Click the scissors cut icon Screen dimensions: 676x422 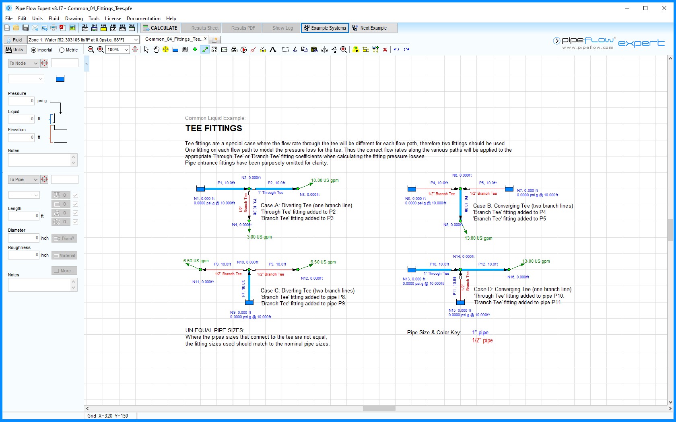point(295,49)
